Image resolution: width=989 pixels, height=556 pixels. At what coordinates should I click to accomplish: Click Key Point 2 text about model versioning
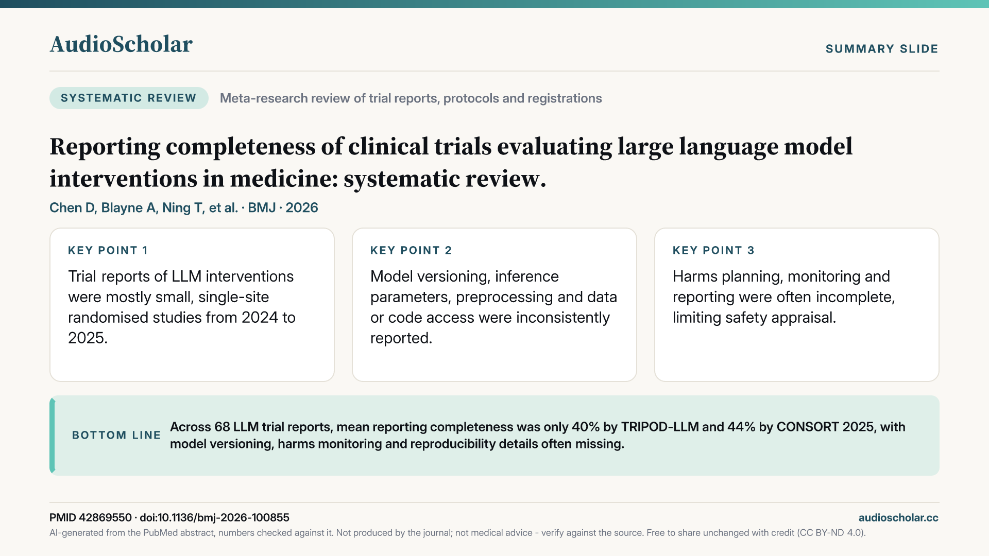(x=493, y=307)
